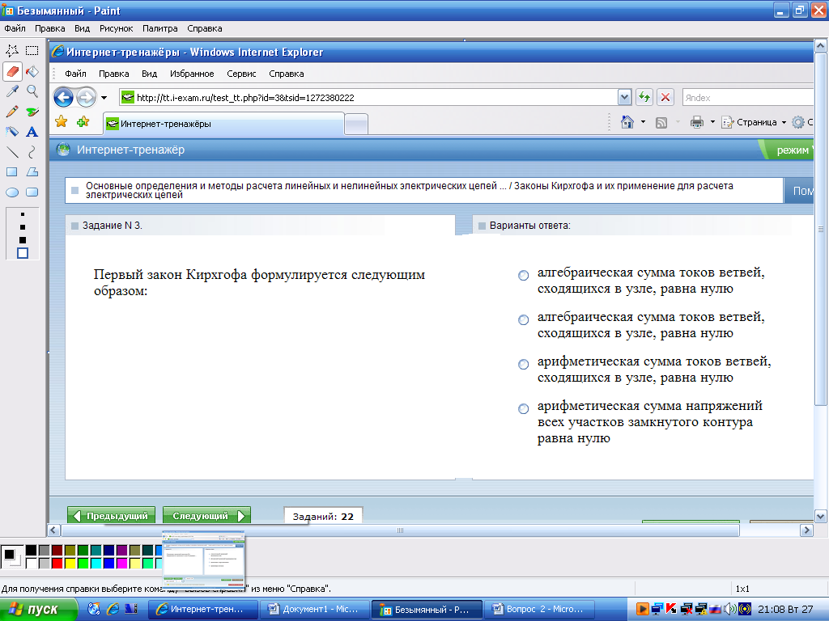The height and width of the screenshot is (621, 829).
Task: Click the vertical scrollbar down arrow in Paint
Action: click(820, 516)
